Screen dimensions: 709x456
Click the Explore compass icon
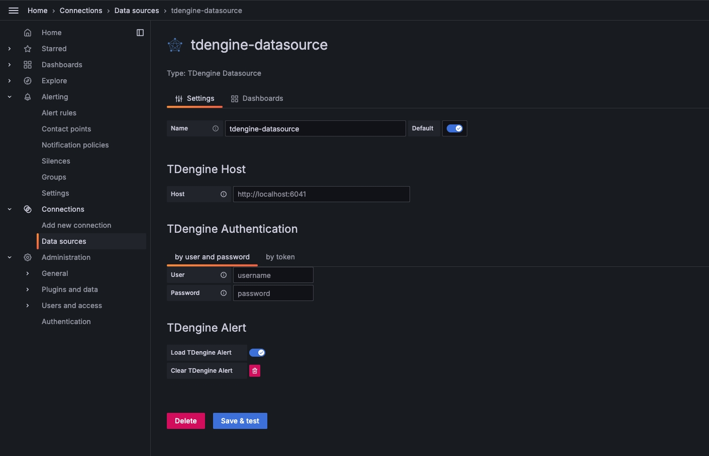pyautogui.click(x=28, y=81)
